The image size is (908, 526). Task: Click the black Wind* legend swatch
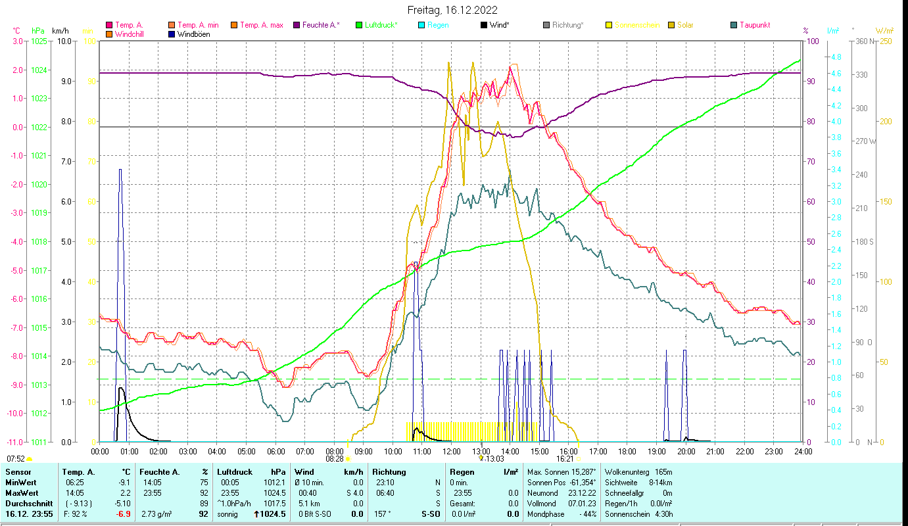[483, 26]
